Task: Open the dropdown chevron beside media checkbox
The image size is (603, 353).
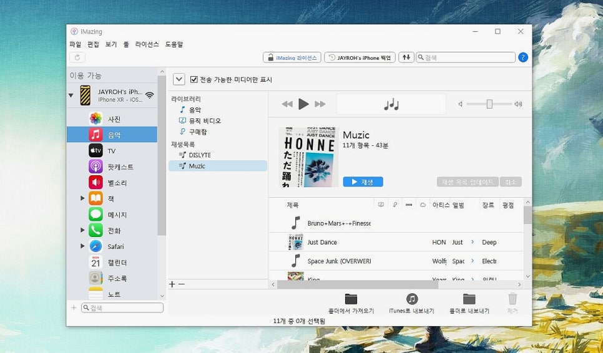Action: (179, 79)
